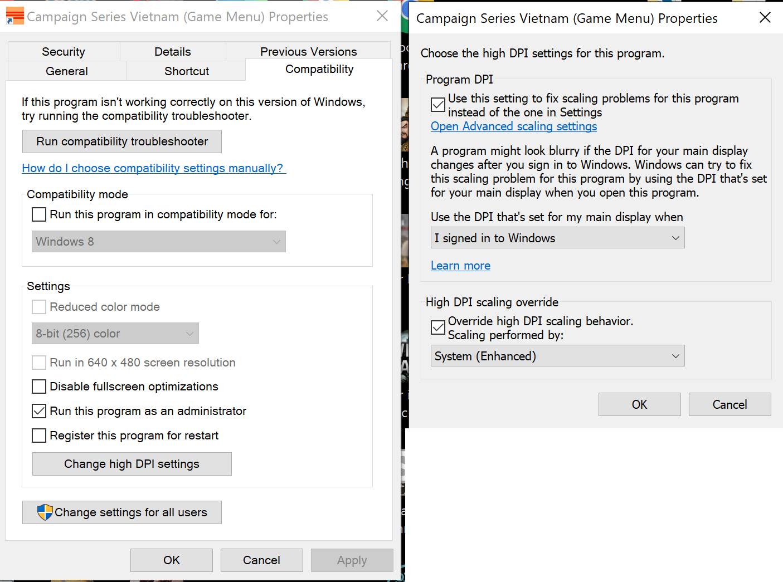Open 'How do I choose compatibility settings manually?' link
The image size is (783, 582).
pos(154,168)
